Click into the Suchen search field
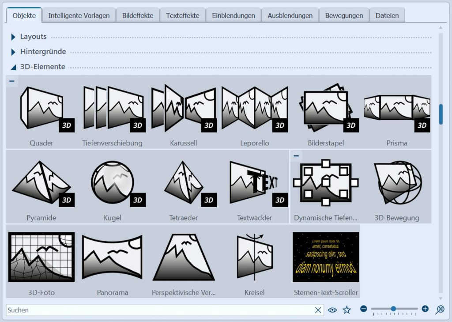Screen dimensions: 452x322 pyautogui.click(x=159, y=310)
